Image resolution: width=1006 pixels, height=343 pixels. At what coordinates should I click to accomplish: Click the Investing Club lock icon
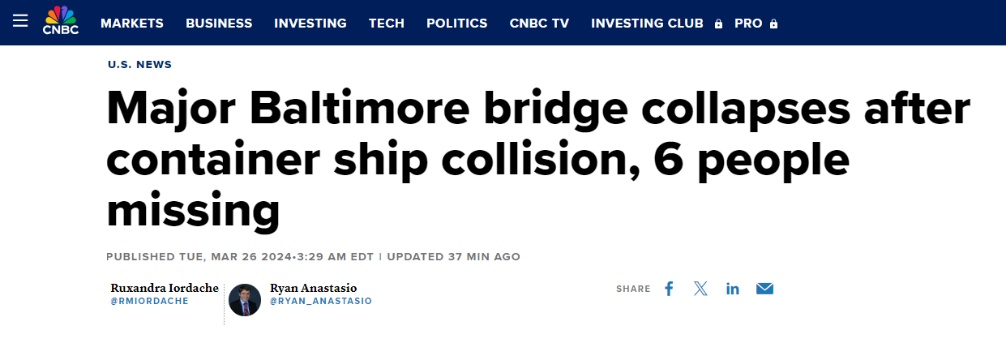(x=718, y=24)
